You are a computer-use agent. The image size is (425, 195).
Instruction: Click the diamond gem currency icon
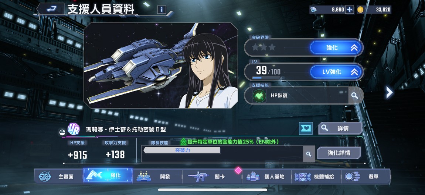[314, 10]
